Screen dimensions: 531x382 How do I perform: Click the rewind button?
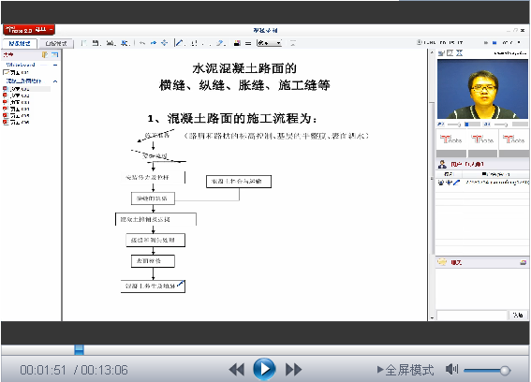236,370
